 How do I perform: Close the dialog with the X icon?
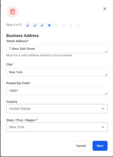point(105,9)
